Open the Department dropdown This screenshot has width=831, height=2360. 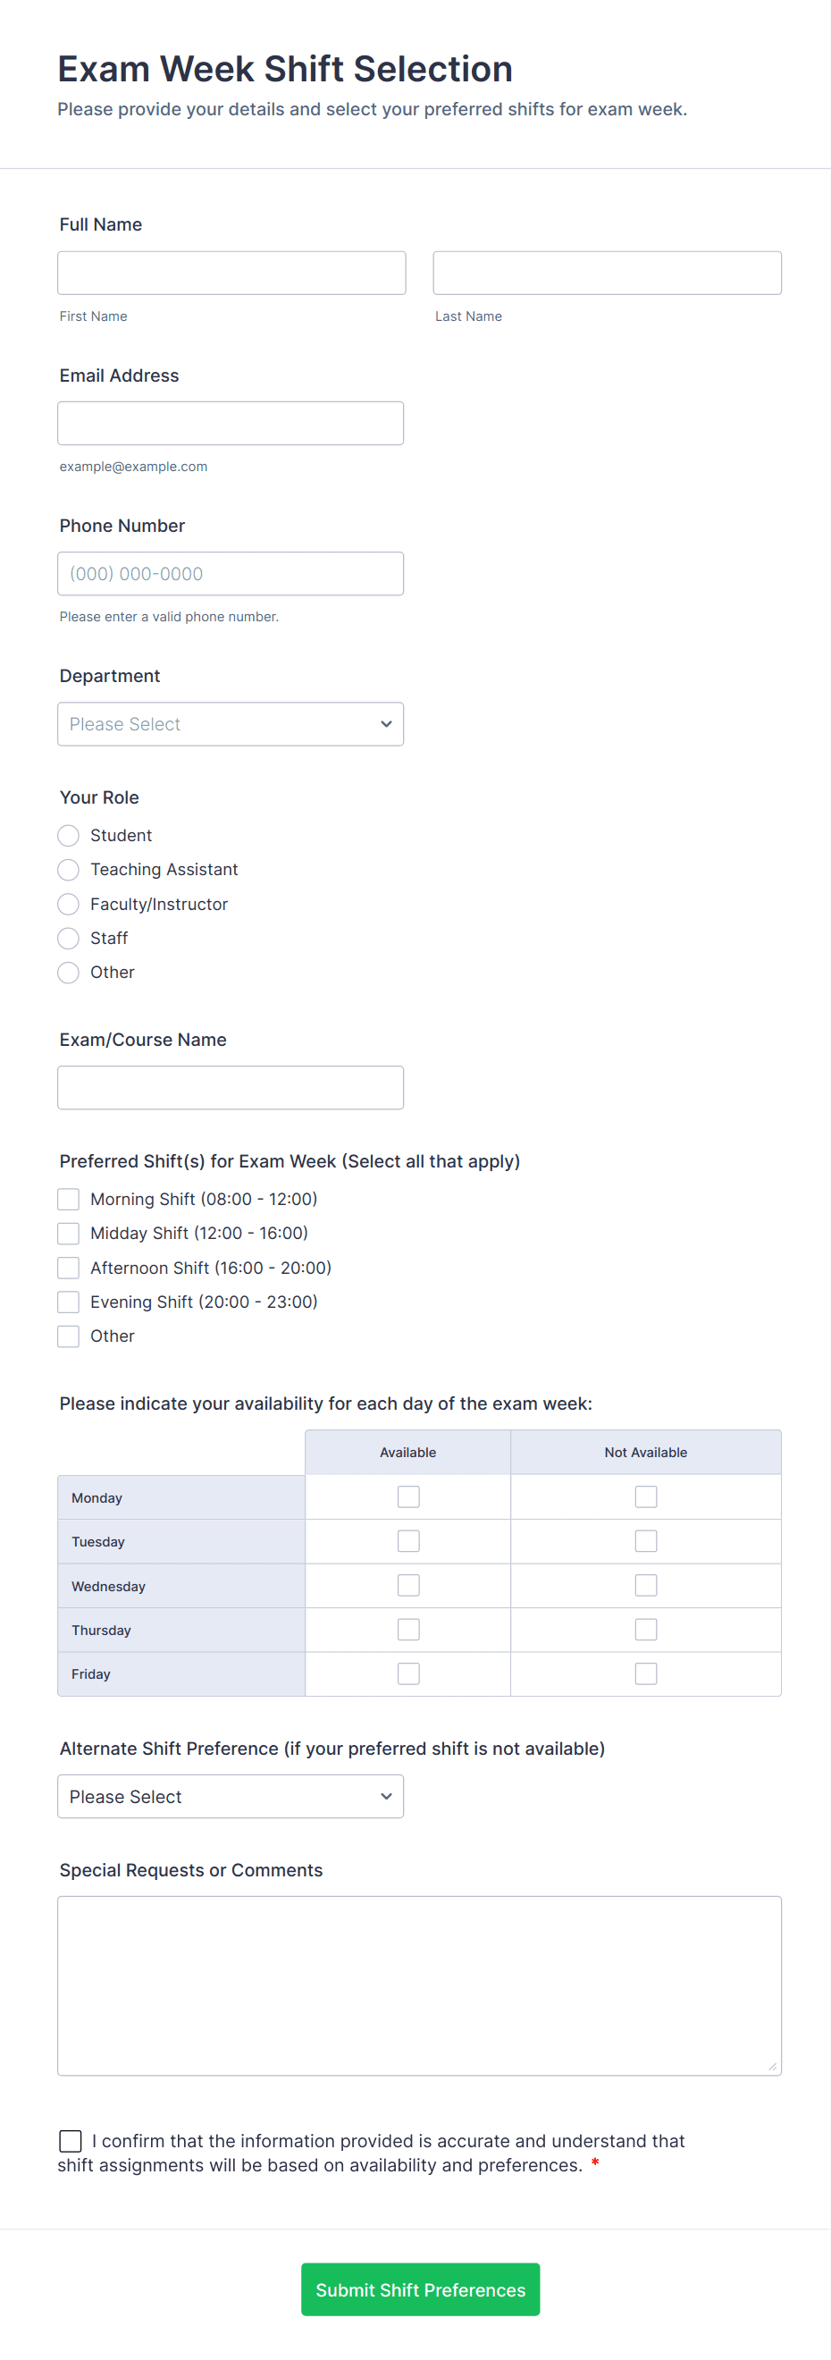(230, 724)
